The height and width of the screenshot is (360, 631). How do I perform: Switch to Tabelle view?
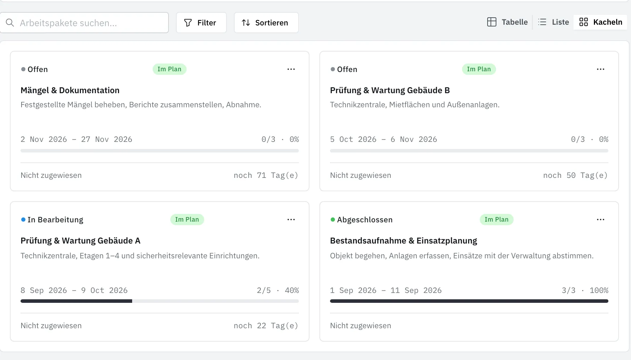507,22
